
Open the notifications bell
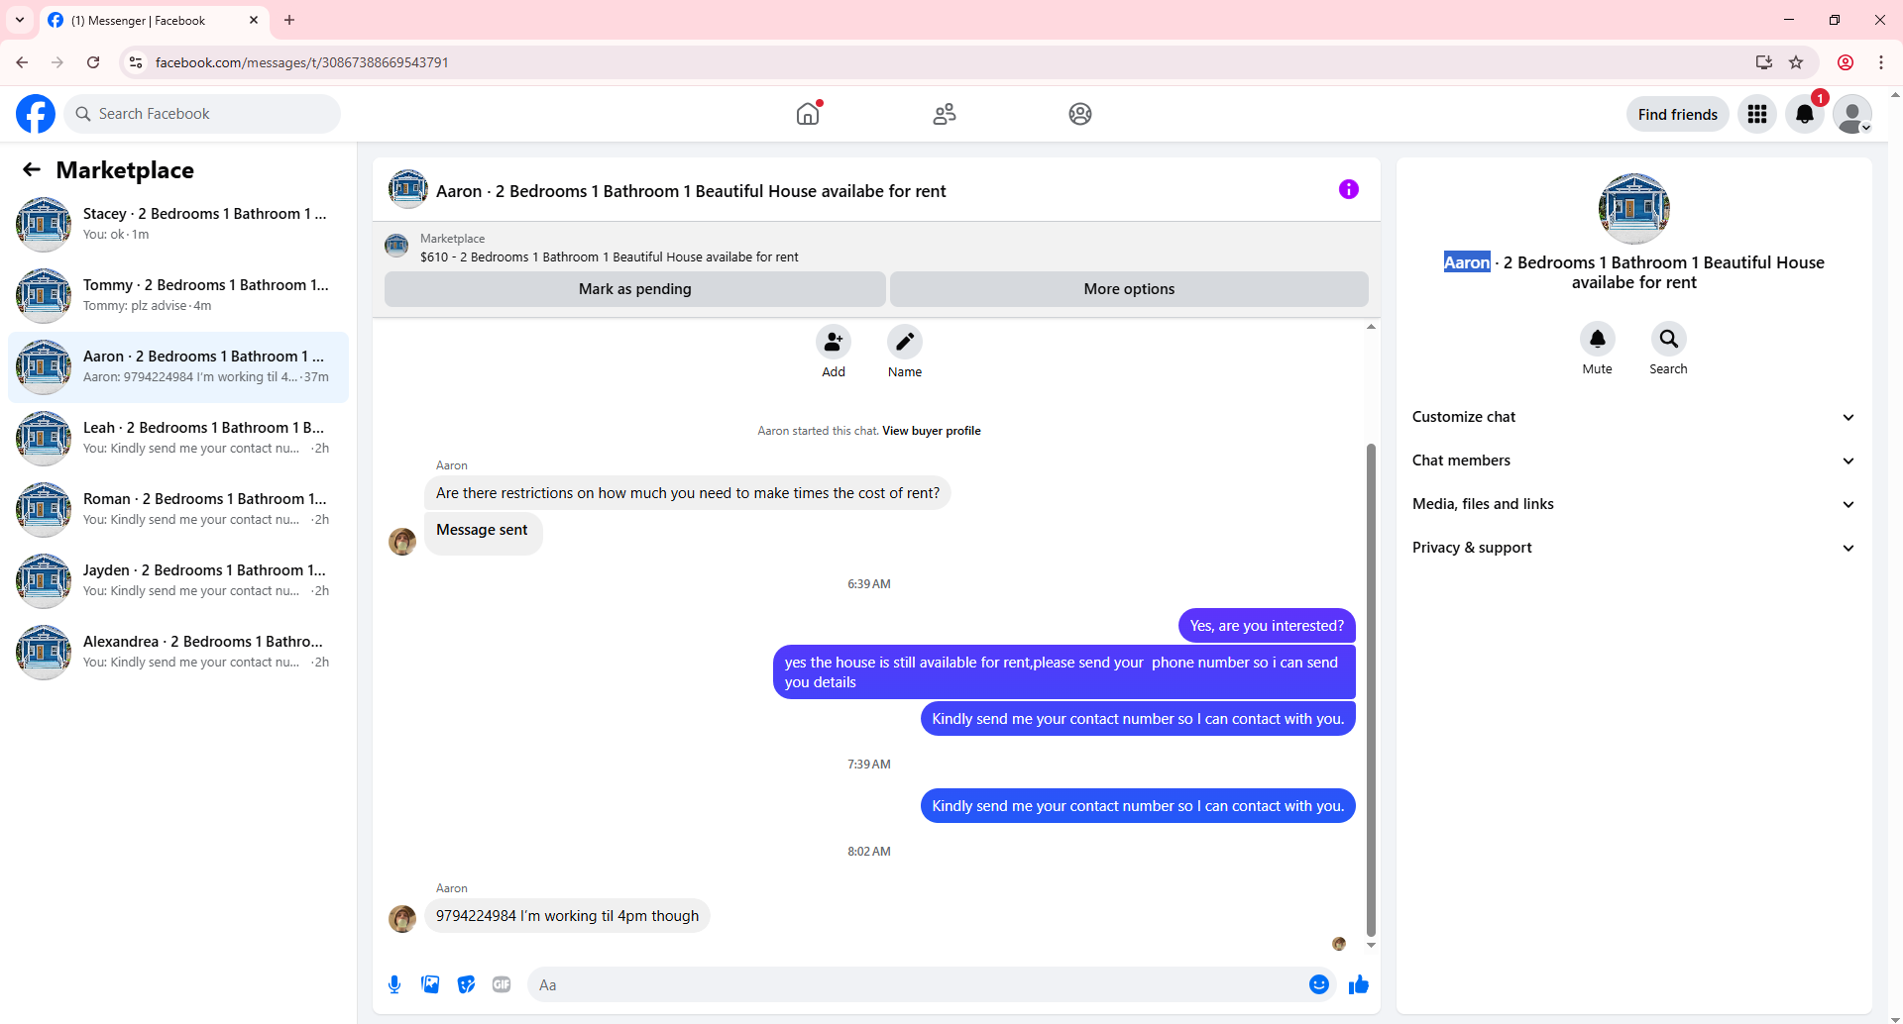click(1805, 114)
